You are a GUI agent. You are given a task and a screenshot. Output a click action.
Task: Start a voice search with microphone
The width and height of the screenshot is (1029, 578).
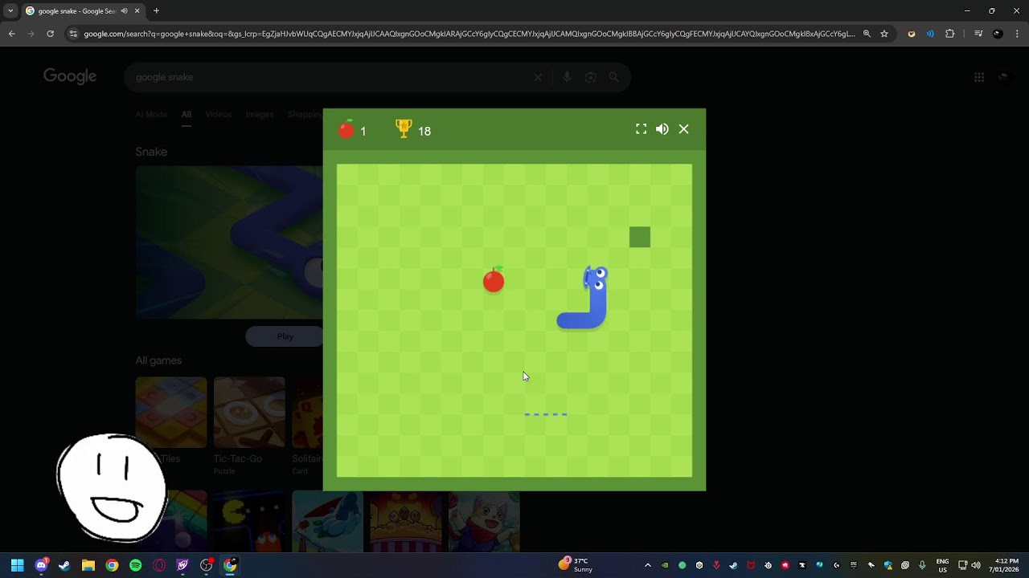coord(567,77)
